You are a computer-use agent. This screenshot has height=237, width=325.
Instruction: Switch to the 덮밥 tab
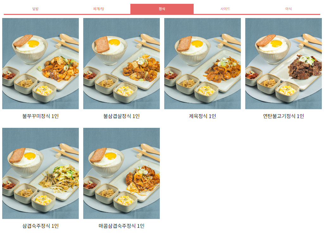click(x=35, y=9)
